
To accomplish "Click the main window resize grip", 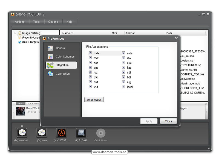I will 209,148.
